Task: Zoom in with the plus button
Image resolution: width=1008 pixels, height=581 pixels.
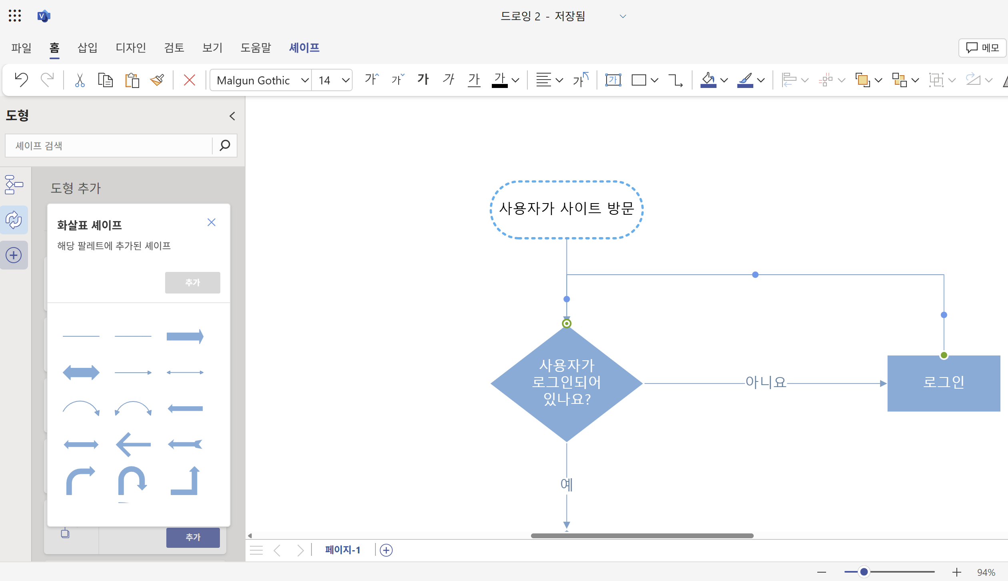Action: click(956, 572)
